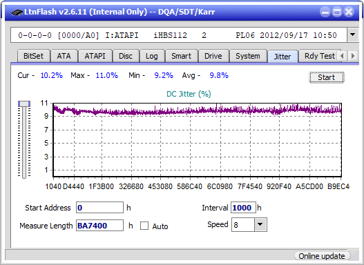Open the drive selection dropdown arrow
Viewport: 364px width, 265px height.
click(x=353, y=35)
